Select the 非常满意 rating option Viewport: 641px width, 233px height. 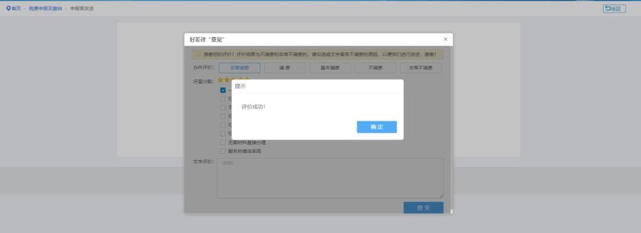[240, 68]
